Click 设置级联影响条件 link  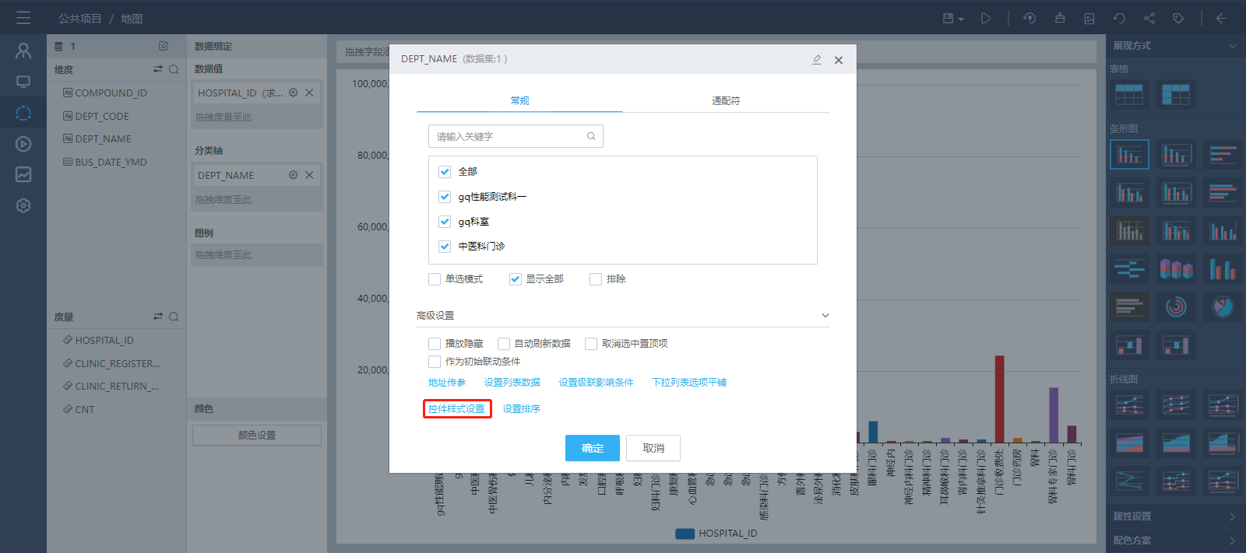(596, 383)
